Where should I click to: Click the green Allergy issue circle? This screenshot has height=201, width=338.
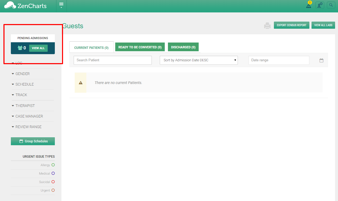point(53,165)
